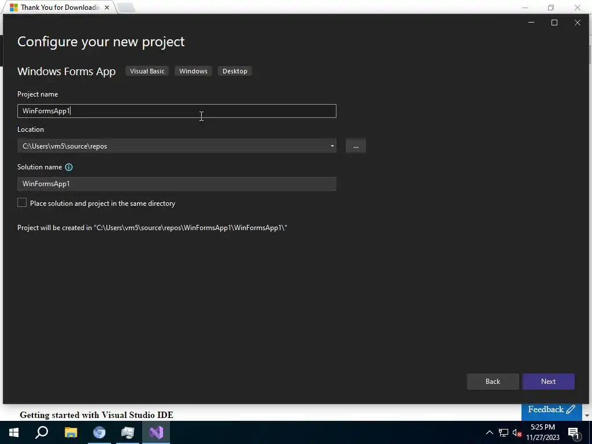The height and width of the screenshot is (444, 592).
Task: Close the Configure your new project dialog
Action: (578, 23)
